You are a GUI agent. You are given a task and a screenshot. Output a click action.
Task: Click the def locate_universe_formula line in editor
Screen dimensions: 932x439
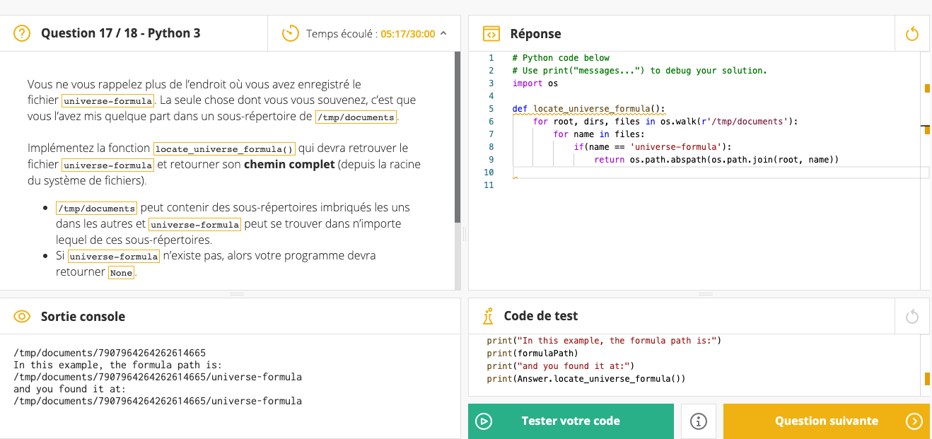tap(589, 109)
